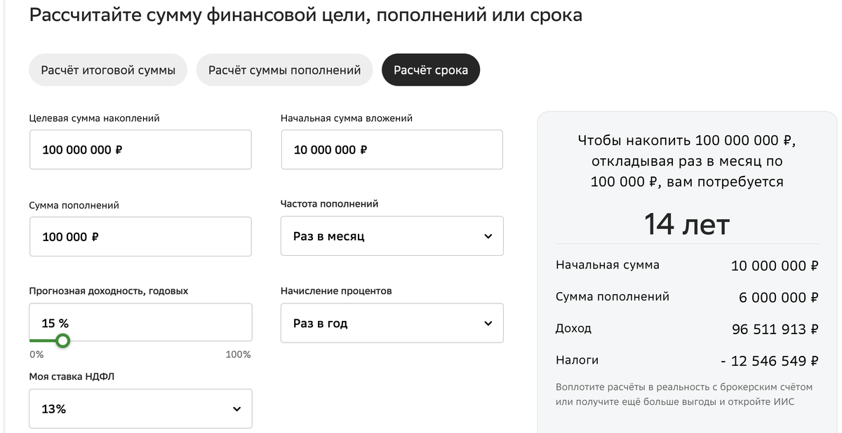Click the 14 лет result value

[x=687, y=224]
